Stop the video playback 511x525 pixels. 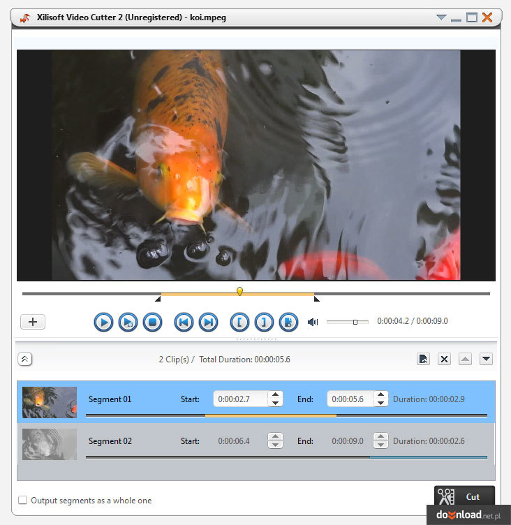coord(152,322)
